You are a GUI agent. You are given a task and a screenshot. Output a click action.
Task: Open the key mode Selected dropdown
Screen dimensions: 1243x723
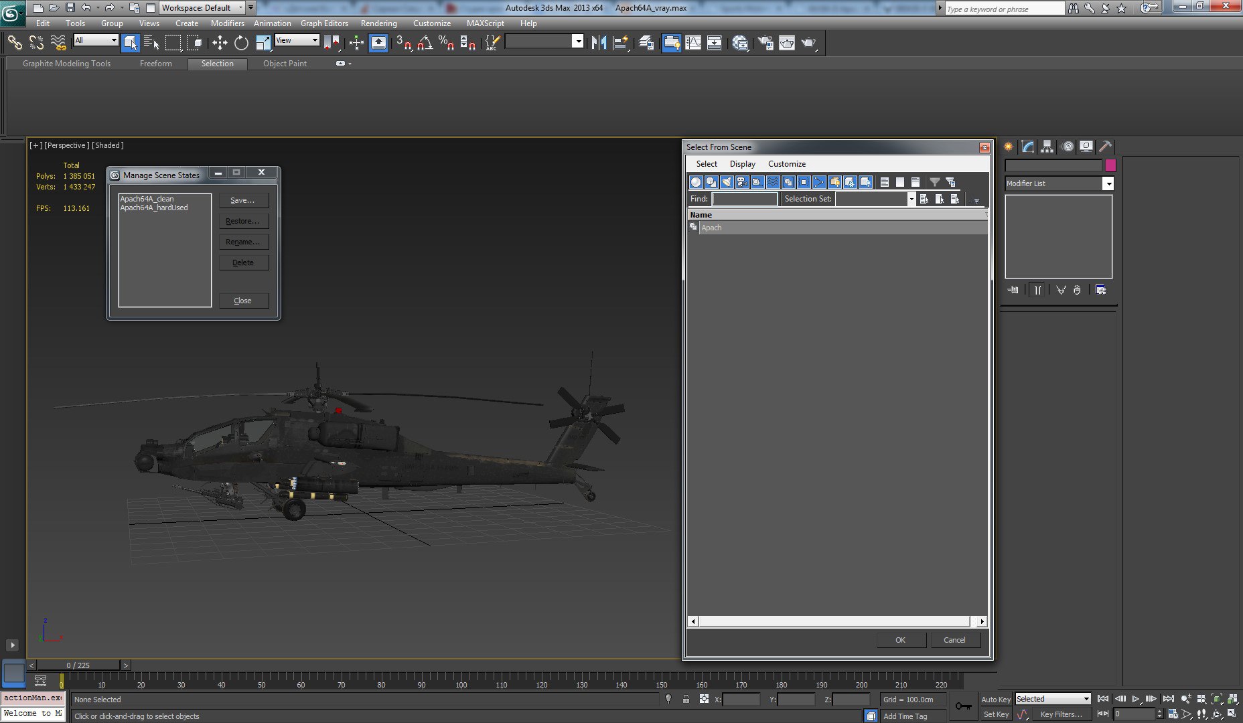(x=1053, y=699)
